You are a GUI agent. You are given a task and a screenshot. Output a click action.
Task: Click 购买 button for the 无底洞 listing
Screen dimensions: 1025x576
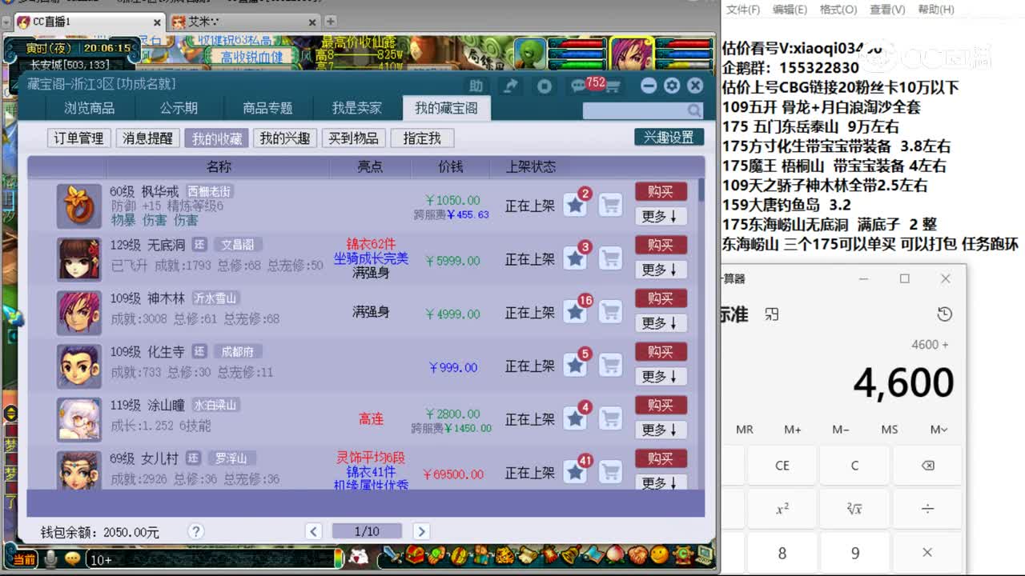click(661, 245)
